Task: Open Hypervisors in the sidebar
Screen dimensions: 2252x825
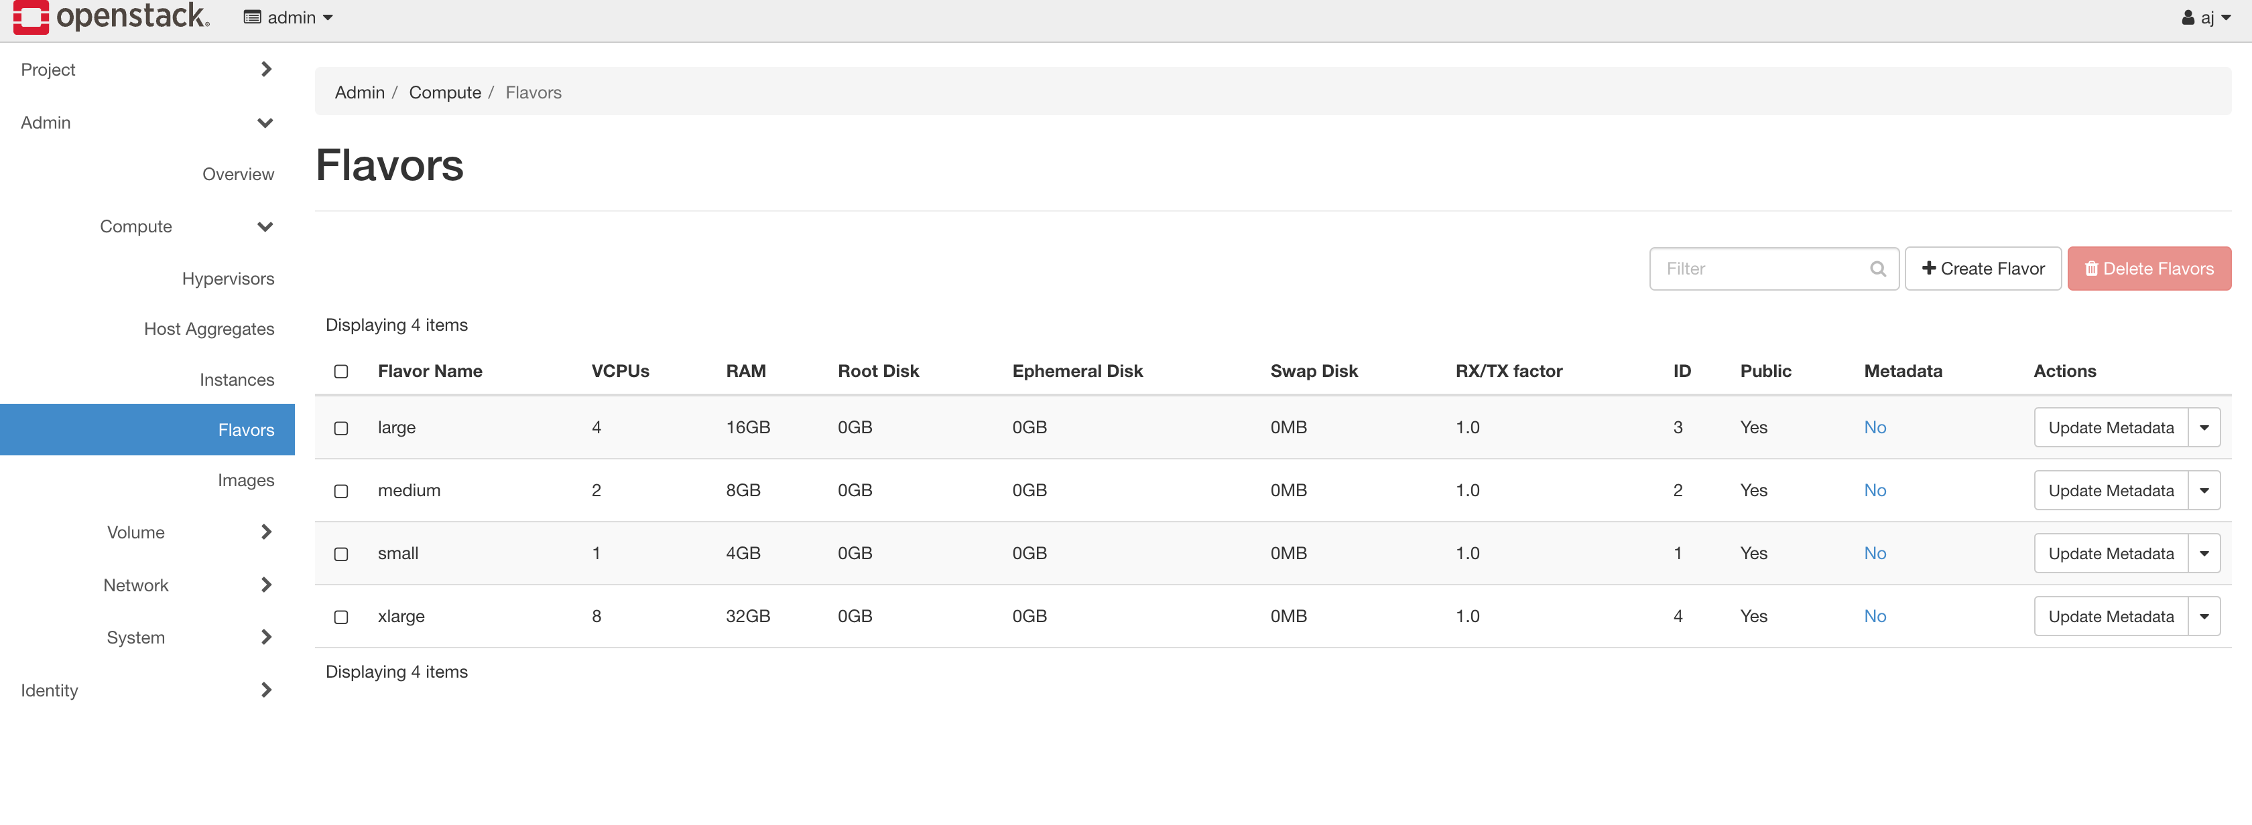Action: [x=227, y=279]
